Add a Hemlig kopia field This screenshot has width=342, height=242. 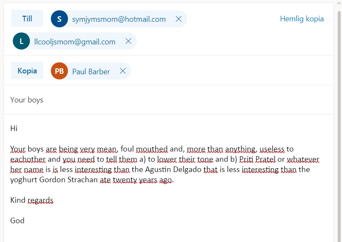tap(302, 19)
